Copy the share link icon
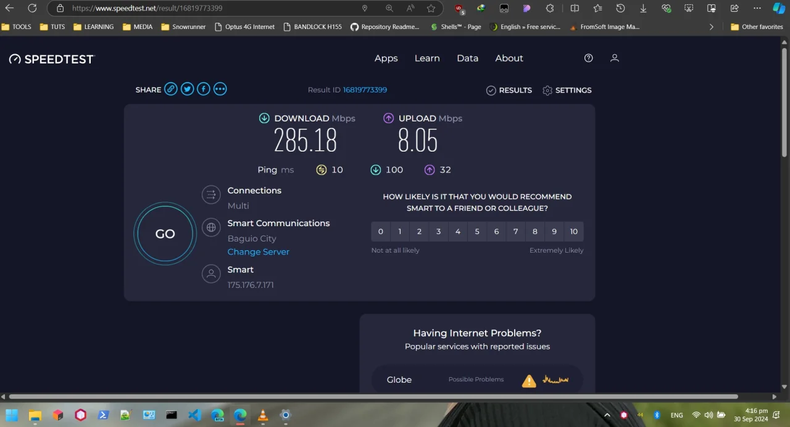 [171, 89]
